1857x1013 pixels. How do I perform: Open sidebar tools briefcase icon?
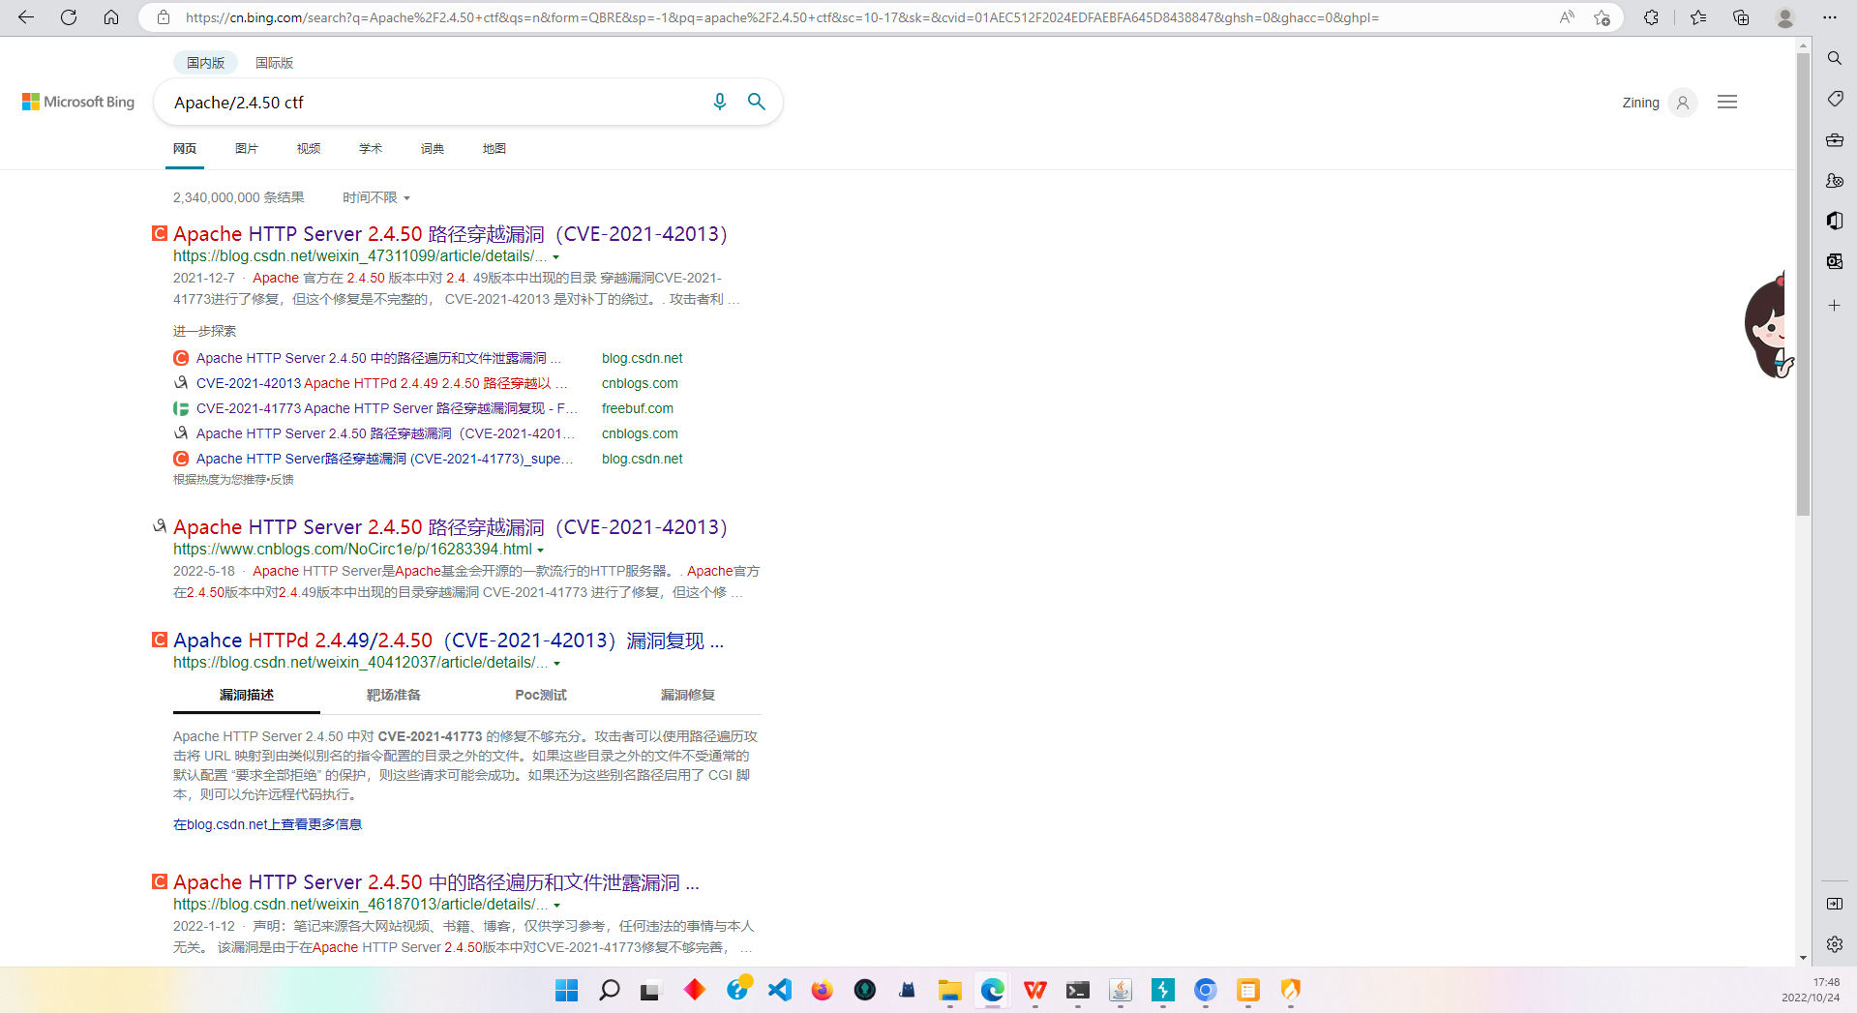1835,139
